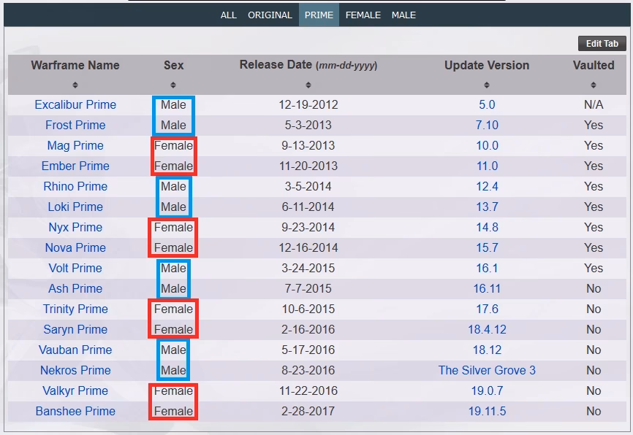Select the MALE tab
The image size is (633, 435).
pos(403,15)
